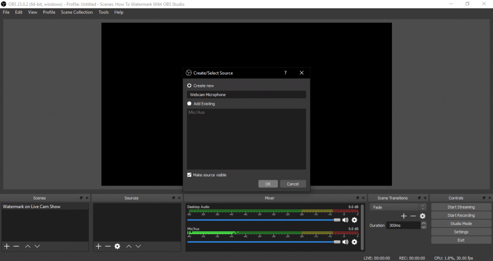Image resolution: width=493 pixels, height=261 pixels.
Task: Click the Webcam Microphone name field
Action: click(246, 95)
